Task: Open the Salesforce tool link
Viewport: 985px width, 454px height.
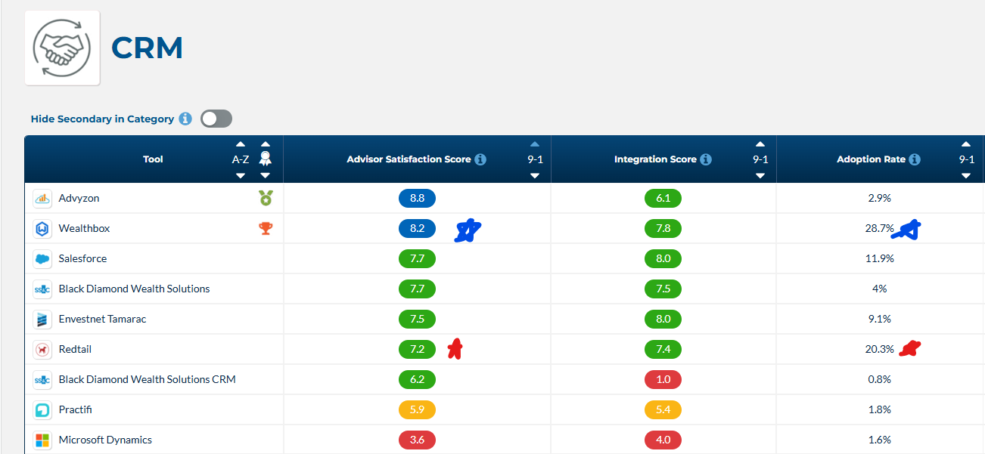Action: click(x=82, y=258)
